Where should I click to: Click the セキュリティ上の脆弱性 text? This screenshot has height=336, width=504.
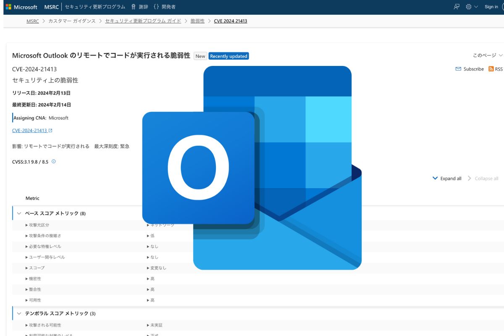click(x=45, y=80)
